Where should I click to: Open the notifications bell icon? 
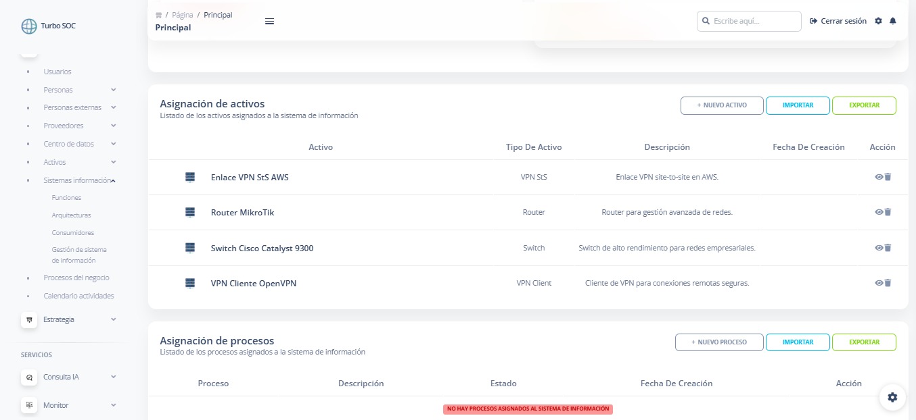pyautogui.click(x=893, y=21)
